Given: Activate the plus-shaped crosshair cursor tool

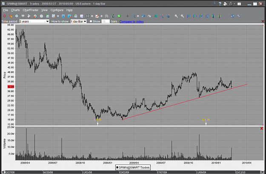Looking at the screenshot, I should (x=127, y=16).
